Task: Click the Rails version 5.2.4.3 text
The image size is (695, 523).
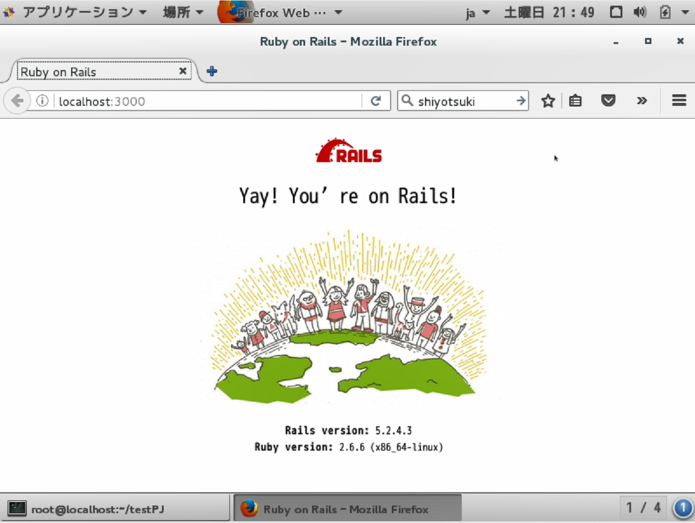Action: [x=348, y=430]
